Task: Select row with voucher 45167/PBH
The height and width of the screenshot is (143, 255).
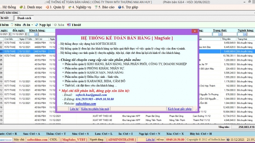Action: [x=40, y=120]
